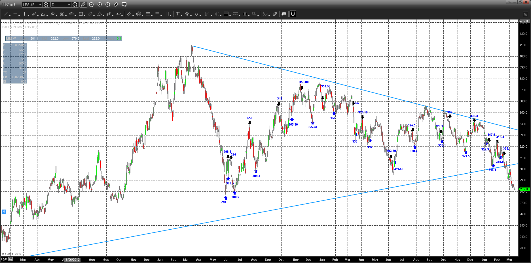Viewport: 531px width, 263px height.
Task: Toggle the time axis lock icon
Action: click(10, 259)
